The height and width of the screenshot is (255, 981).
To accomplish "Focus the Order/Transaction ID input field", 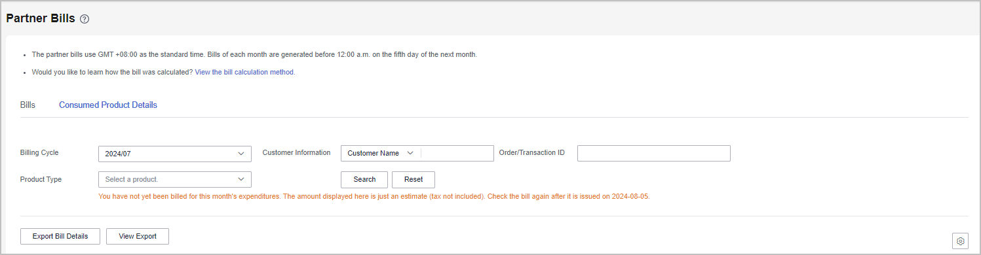I will (x=654, y=153).
